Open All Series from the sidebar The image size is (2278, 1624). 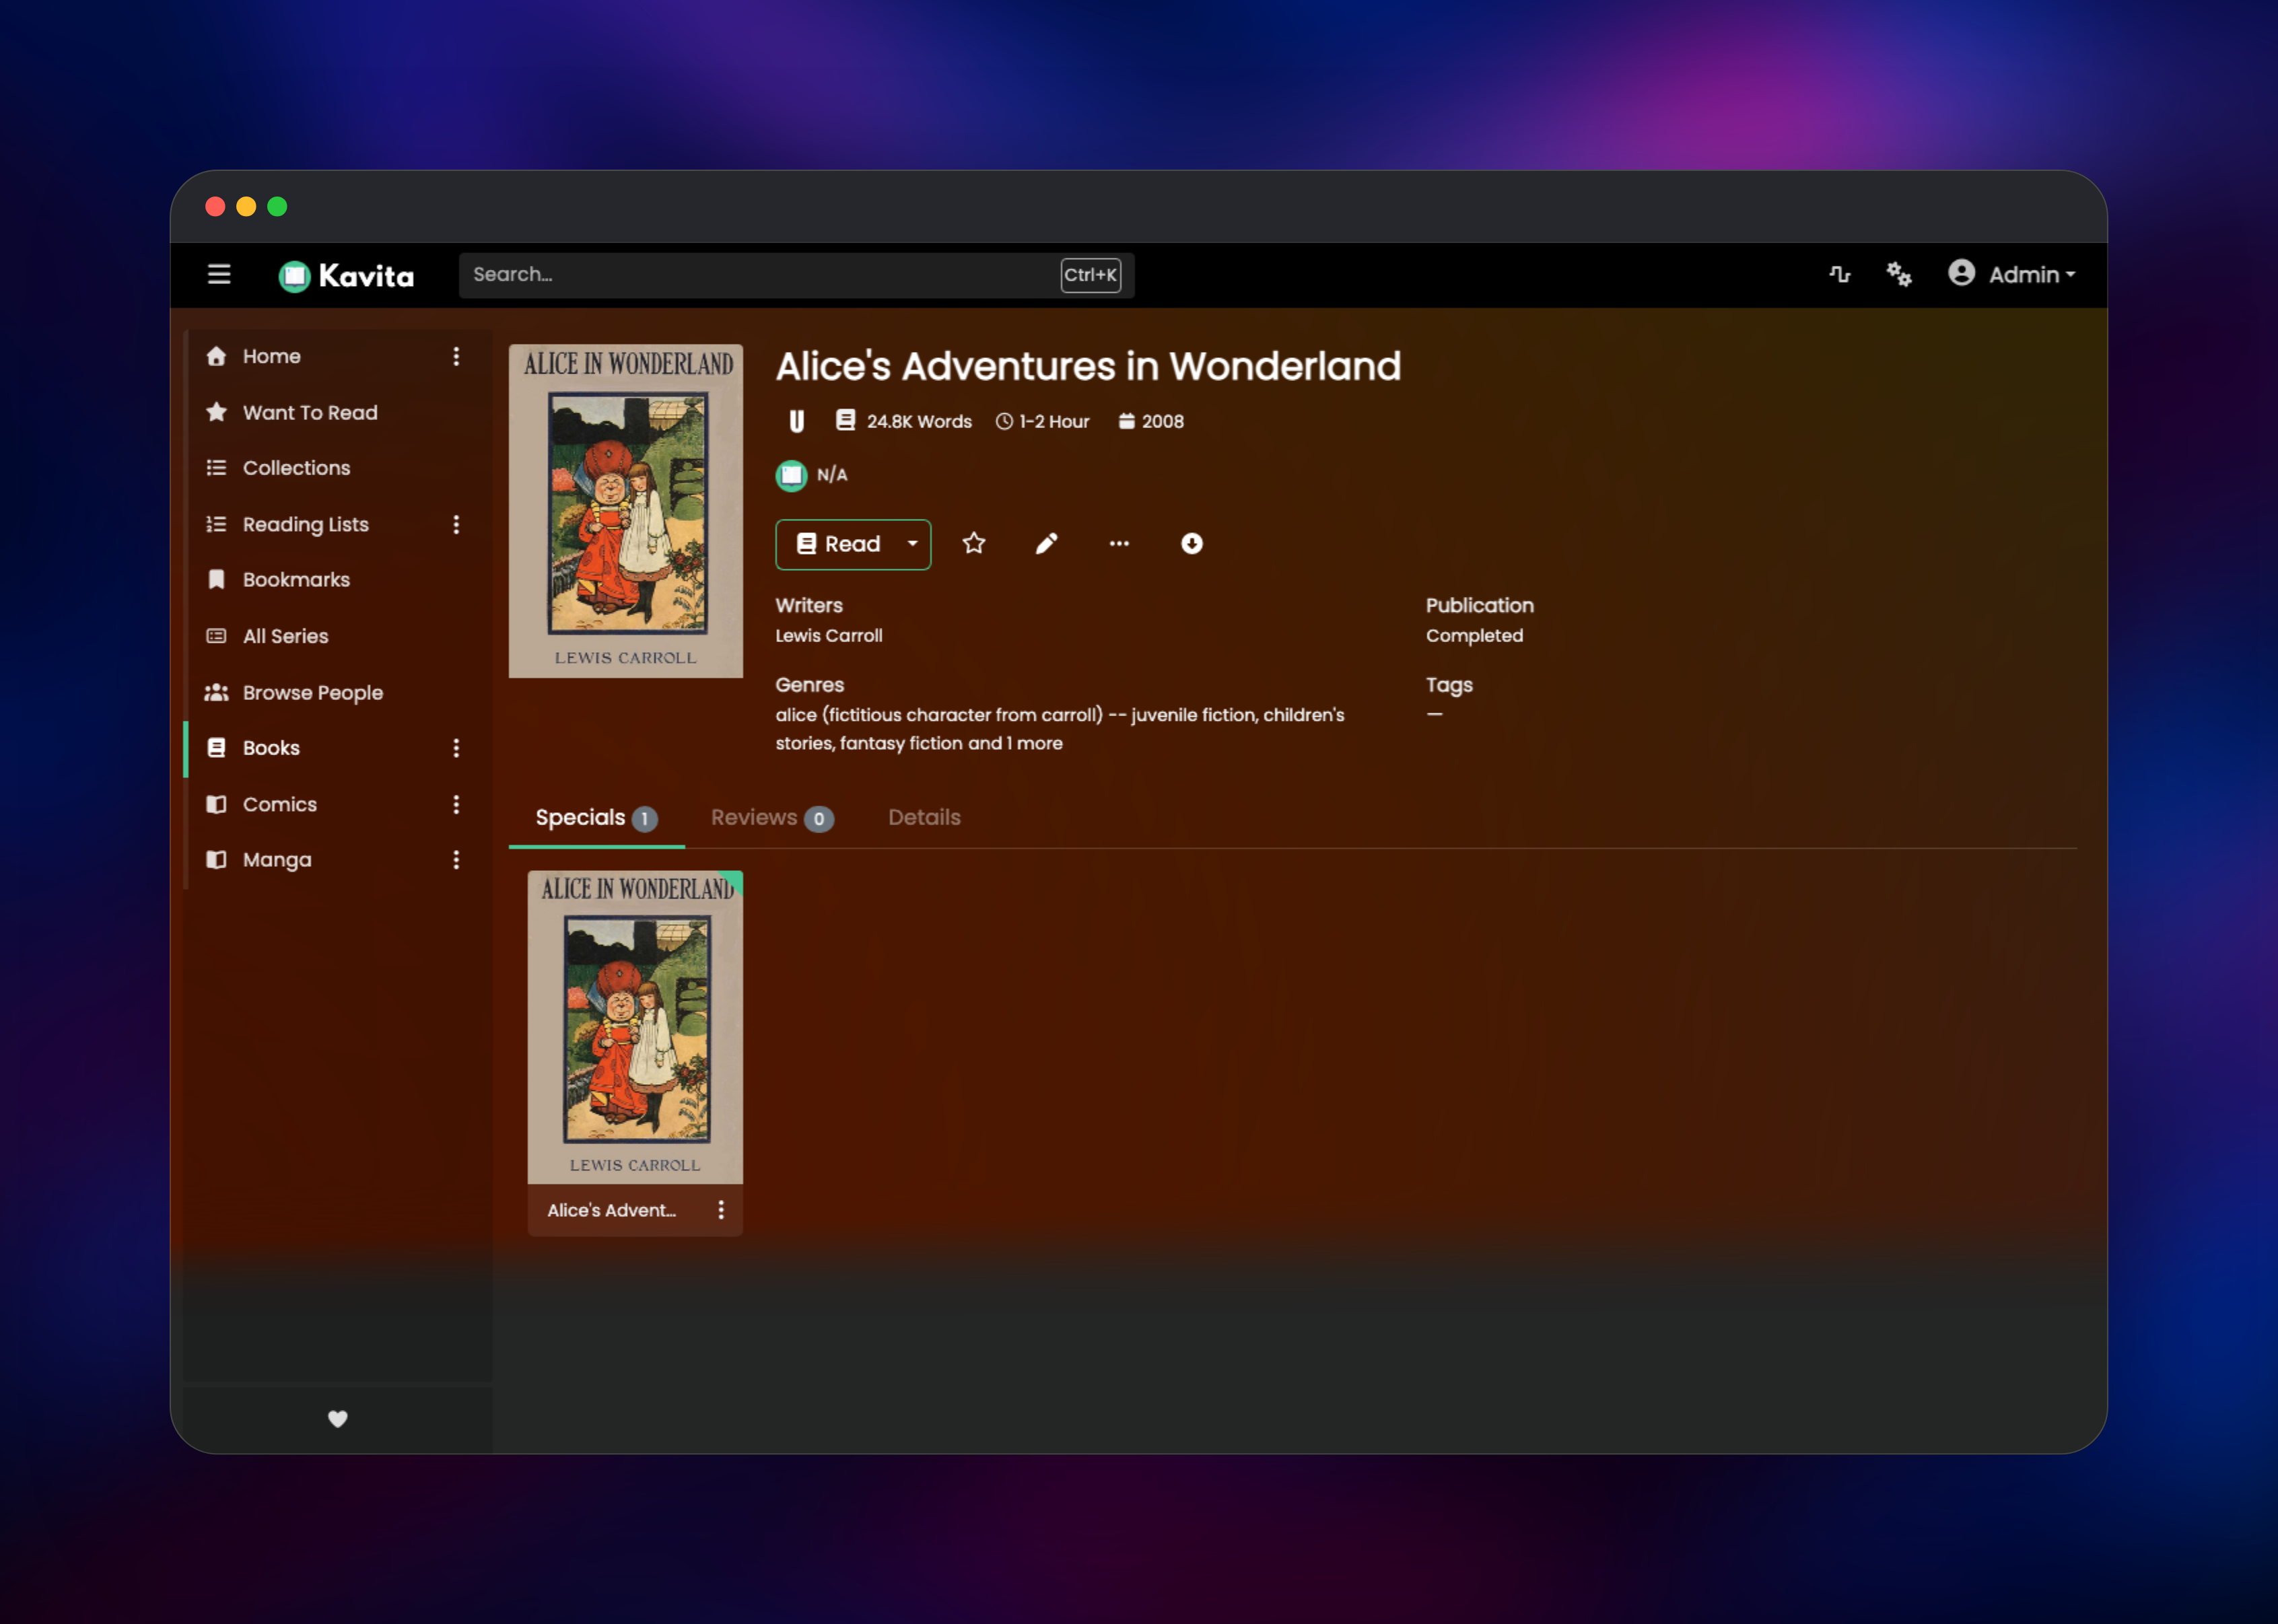[285, 636]
